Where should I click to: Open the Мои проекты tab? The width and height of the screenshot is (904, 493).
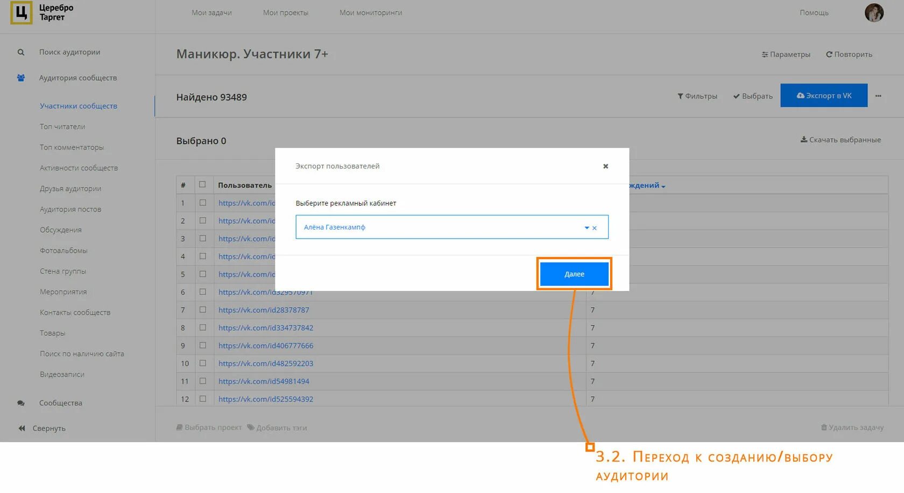point(286,12)
